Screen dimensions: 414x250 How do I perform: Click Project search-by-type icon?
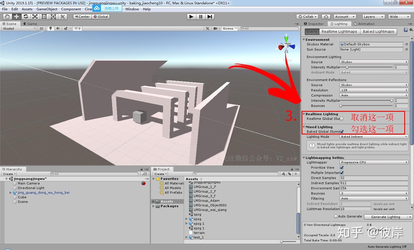click(x=283, y=174)
